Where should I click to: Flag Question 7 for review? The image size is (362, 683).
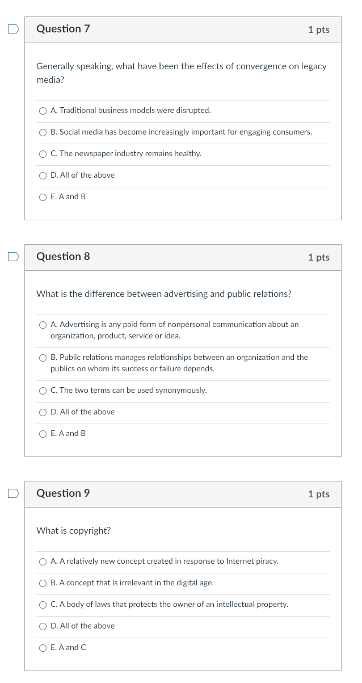[13, 29]
